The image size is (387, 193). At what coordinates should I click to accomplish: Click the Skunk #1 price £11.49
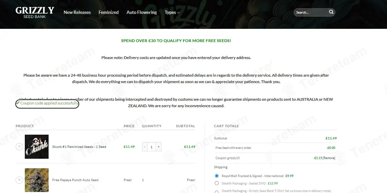coord(129,147)
